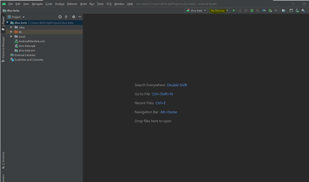
Task: Select Scratches and Consoles node
Action: (x=27, y=60)
